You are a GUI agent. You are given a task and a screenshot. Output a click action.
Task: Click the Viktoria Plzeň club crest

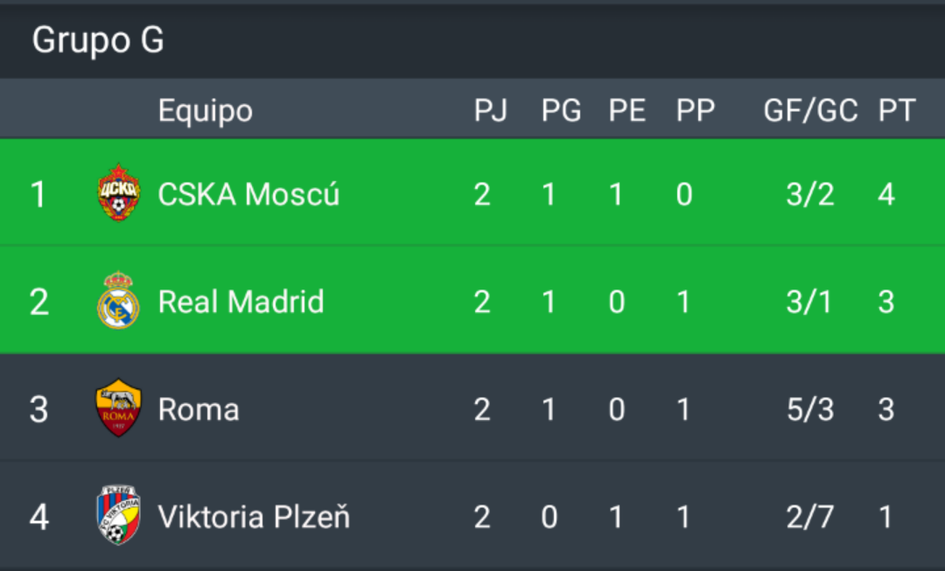pos(119,516)
